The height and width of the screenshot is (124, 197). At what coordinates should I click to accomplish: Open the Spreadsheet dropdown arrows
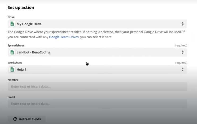(x=183, y=52)
